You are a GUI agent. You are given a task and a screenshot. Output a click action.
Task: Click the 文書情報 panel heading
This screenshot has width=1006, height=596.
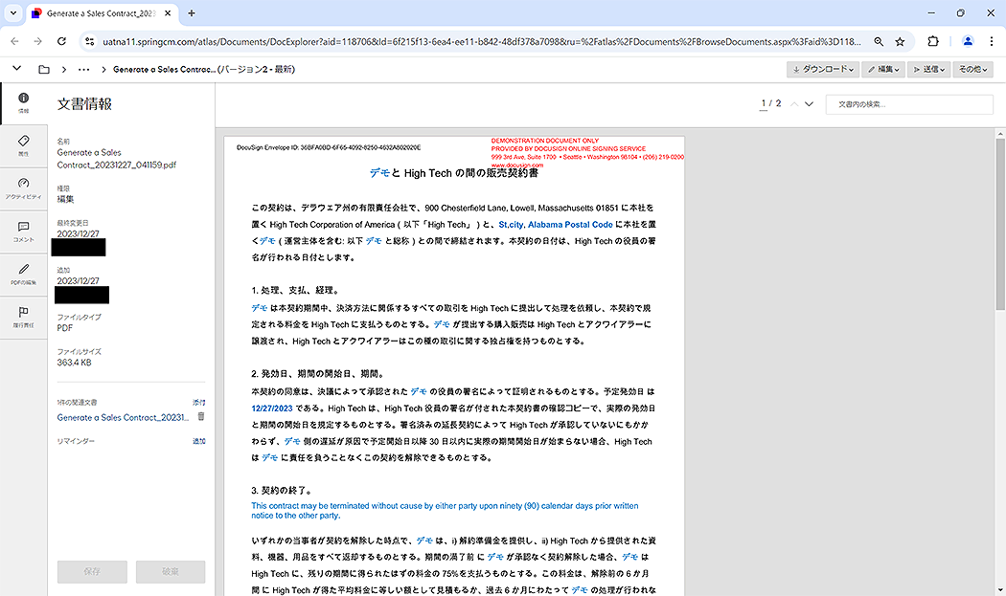pyautogui.click(x=84, y=104)
